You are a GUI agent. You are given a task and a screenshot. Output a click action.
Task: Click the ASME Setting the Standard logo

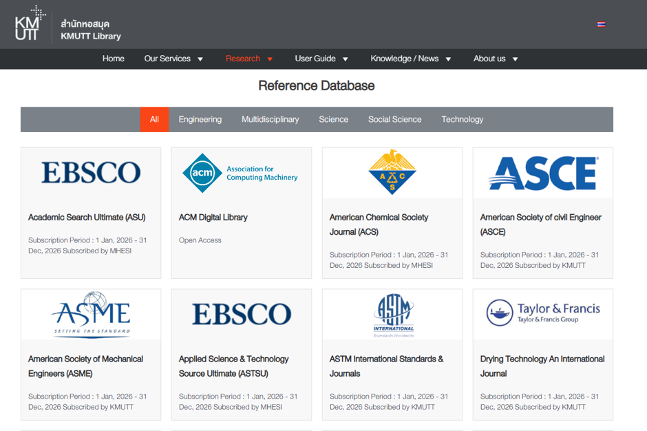(91, 315)
